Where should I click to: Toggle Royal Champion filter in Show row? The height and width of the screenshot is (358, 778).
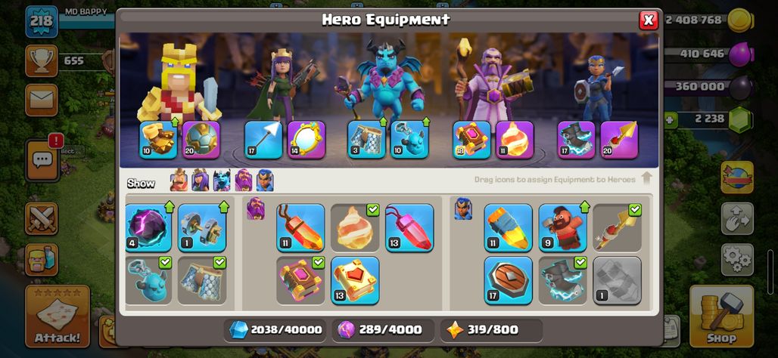[x=265, y=181]
